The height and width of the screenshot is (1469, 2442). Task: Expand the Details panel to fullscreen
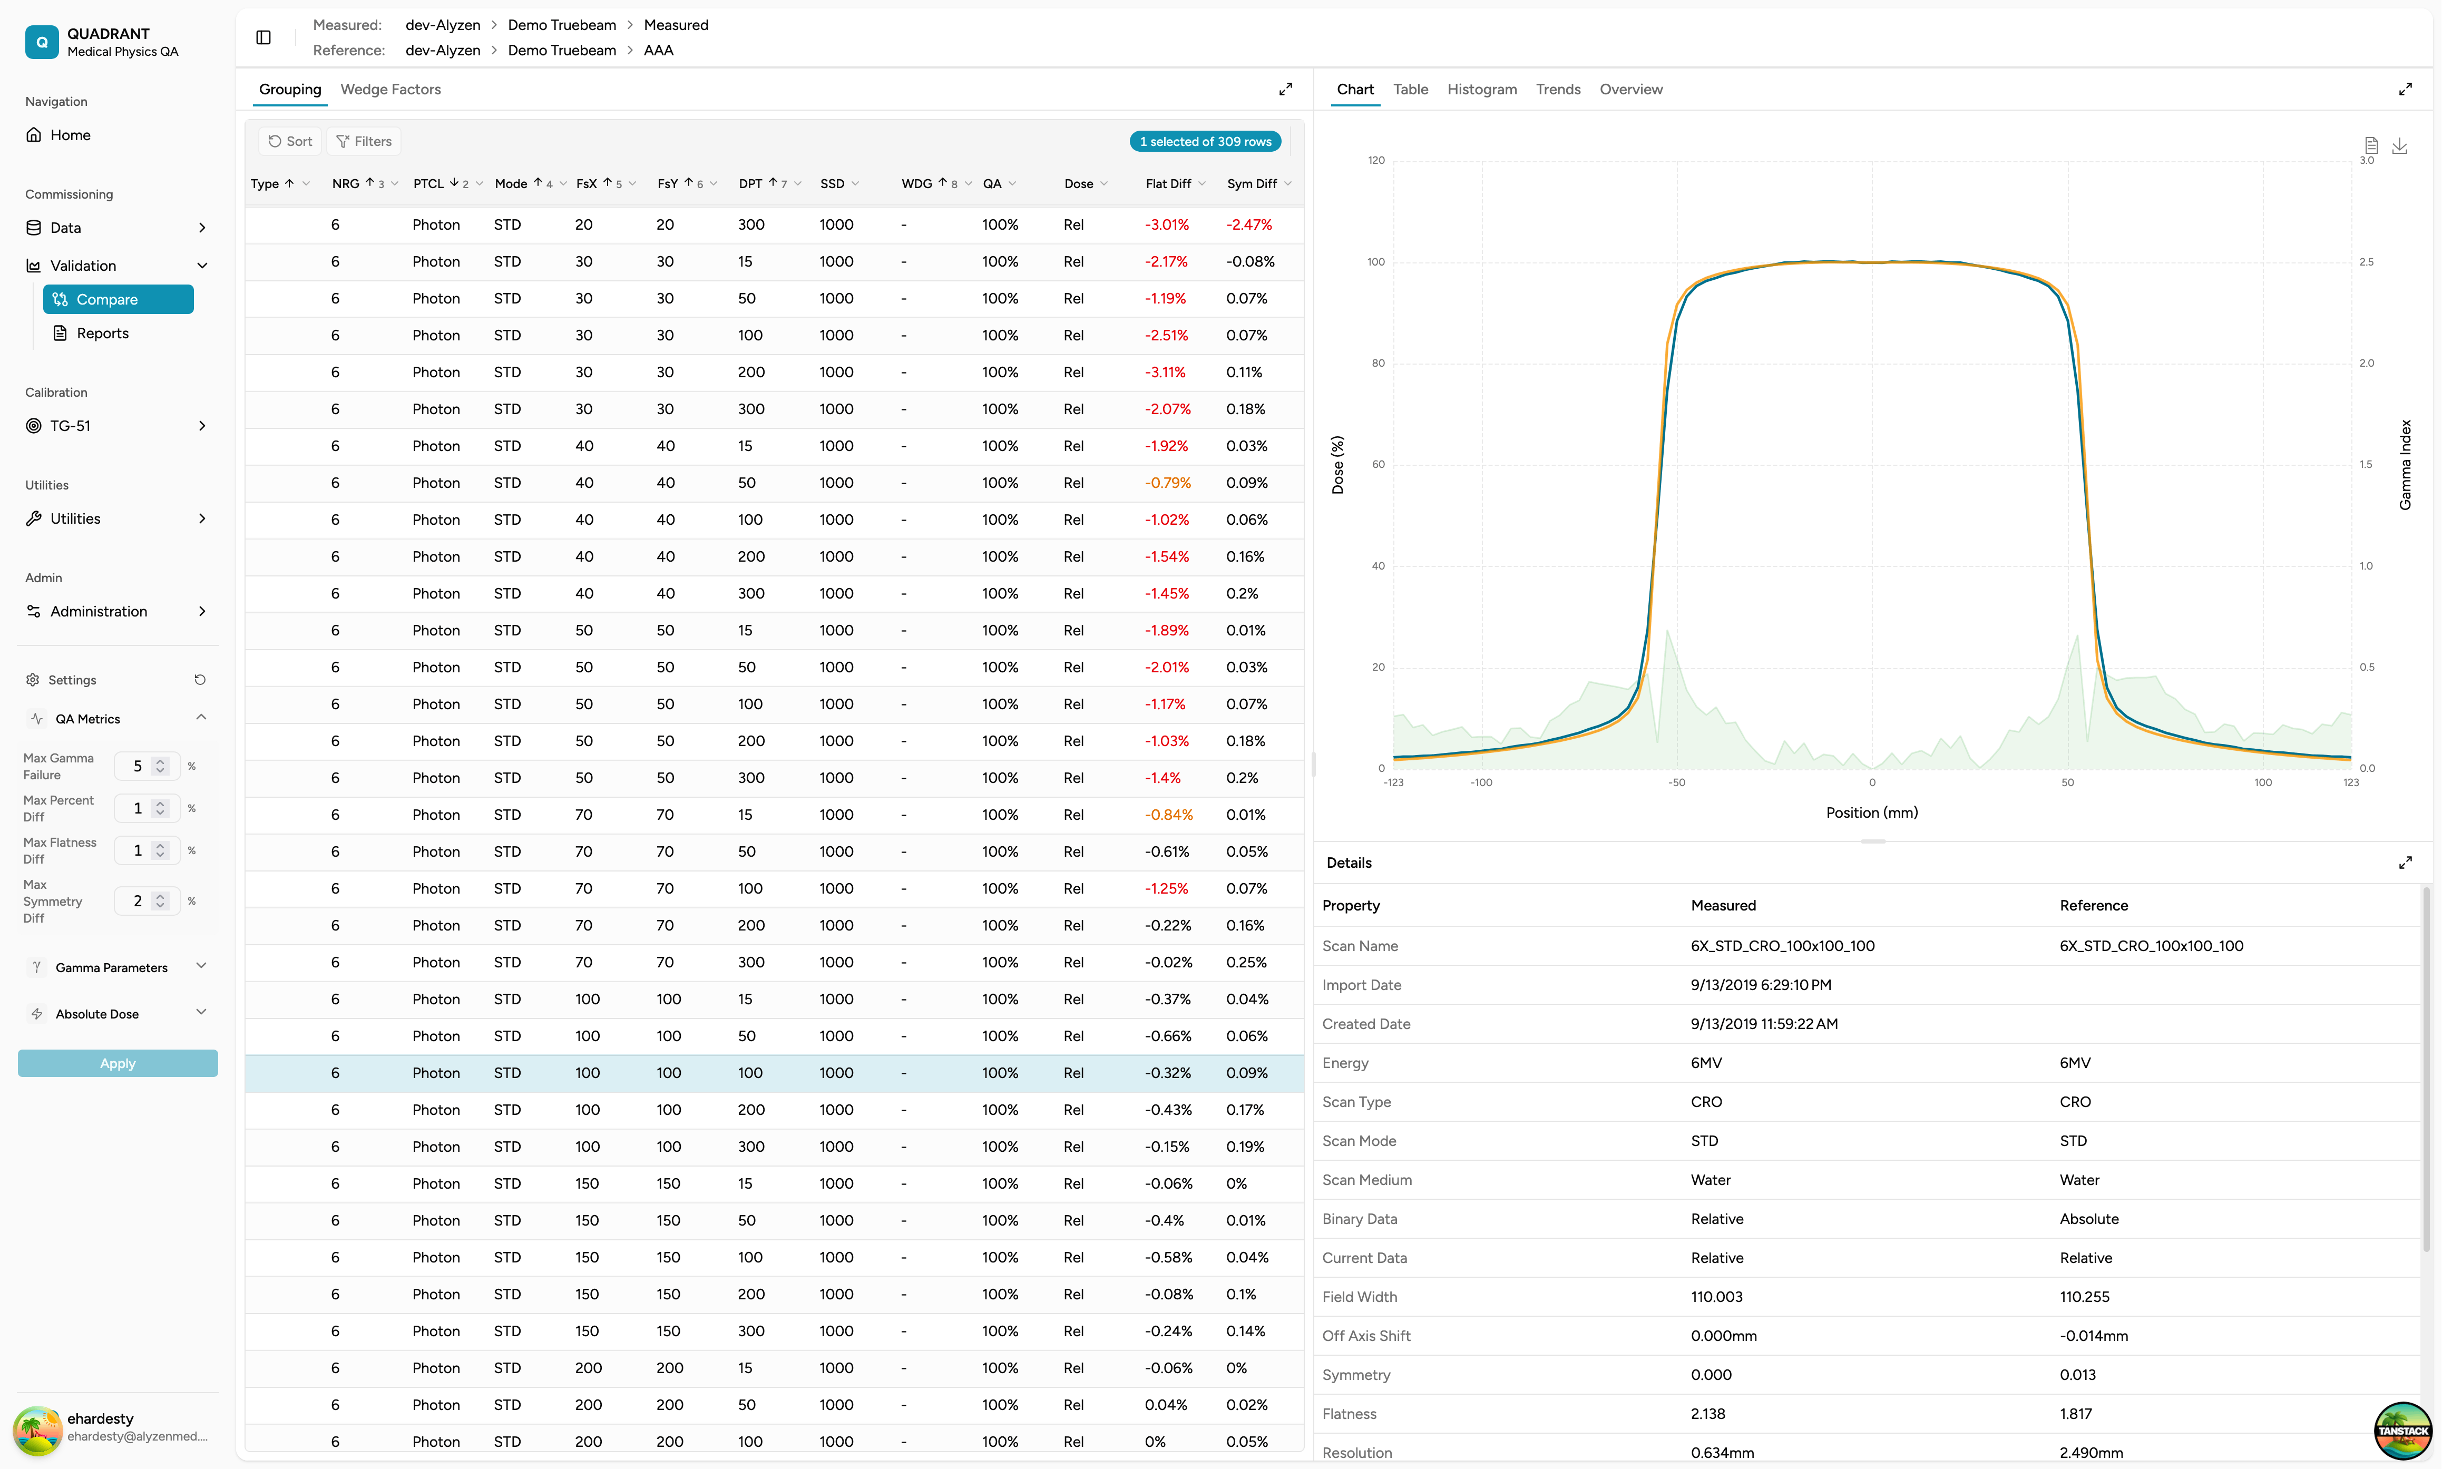pyautogui.click(x=2405, y=863)
